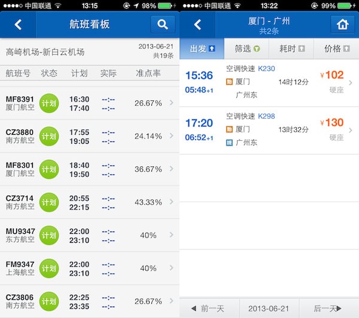Expand the K298 train row chevron

pyautogui.click(x=351, y=130)
